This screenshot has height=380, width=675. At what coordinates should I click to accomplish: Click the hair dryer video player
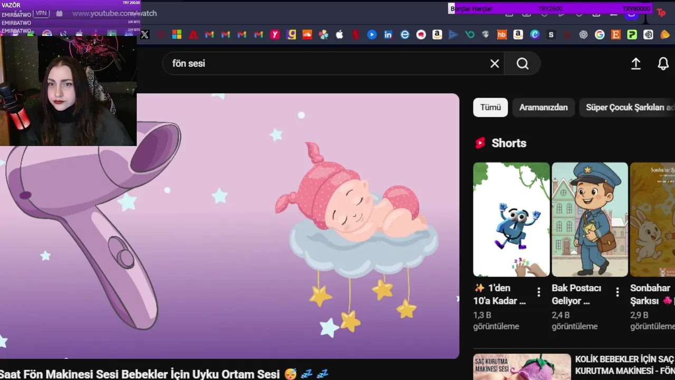point(229,226)
